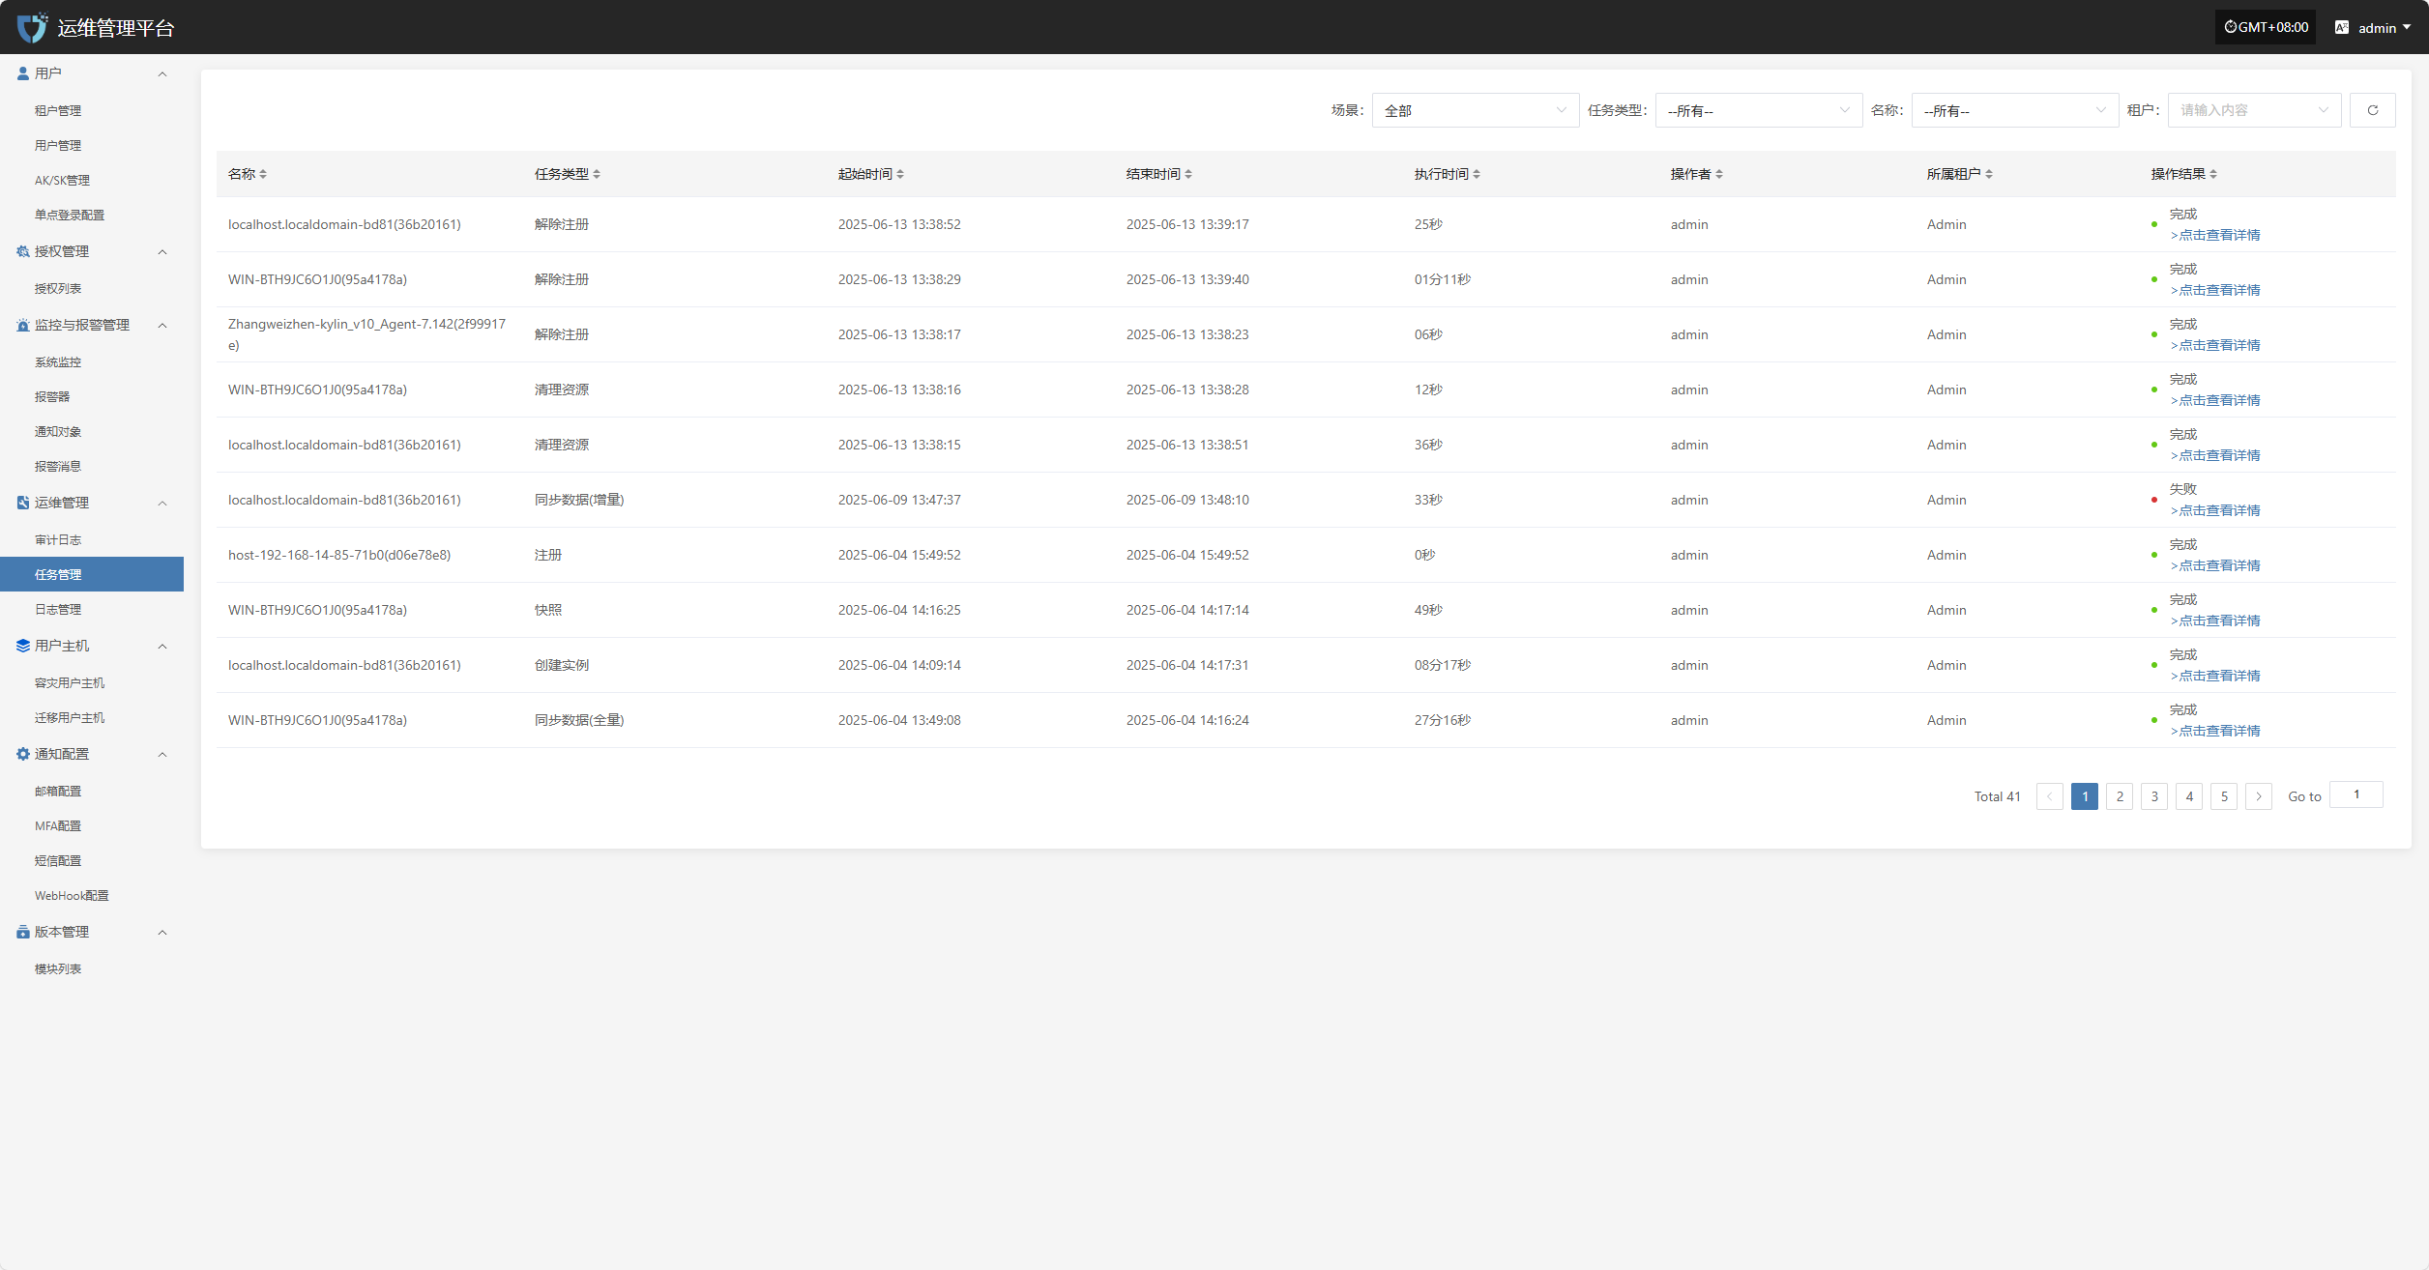This screenshot has width=2429, height=1270.
Task: Collapse the 版本管理 section chevron
Action: click(162, 932)
